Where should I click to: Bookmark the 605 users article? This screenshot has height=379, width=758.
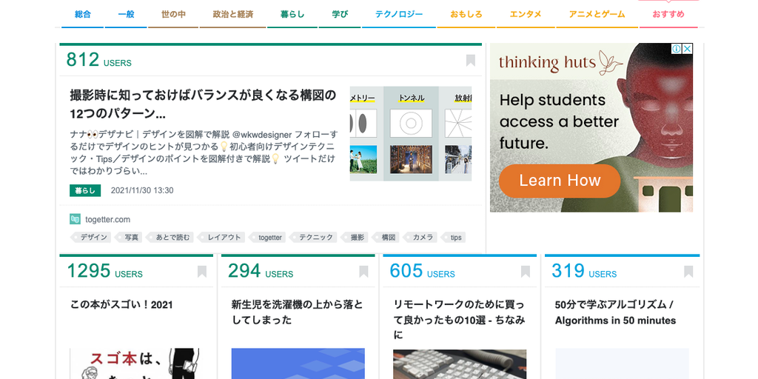click(x=526, y=272)
